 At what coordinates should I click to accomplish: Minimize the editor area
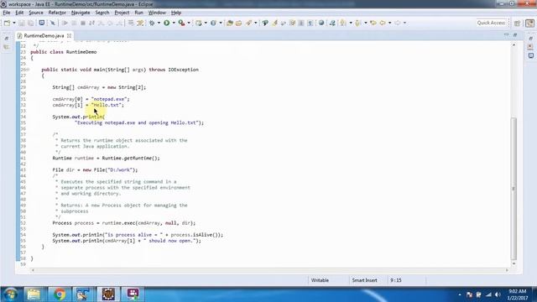[506, 35]
